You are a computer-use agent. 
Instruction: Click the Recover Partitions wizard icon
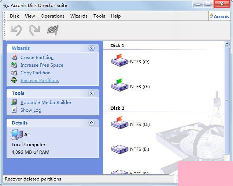(14, 80)
